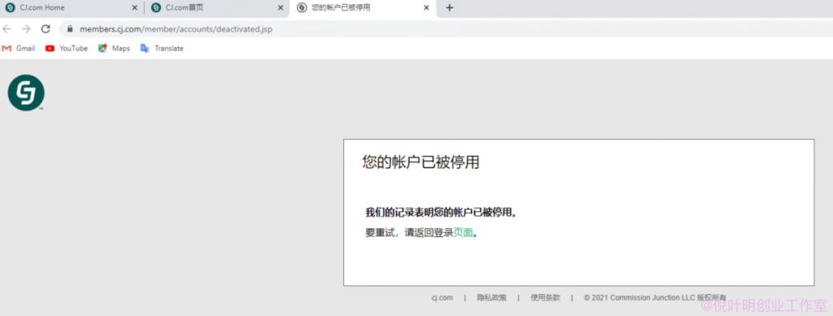The image size is (833, 316).
Task: Click the address bar URL
Action: [x=176, y=29]
